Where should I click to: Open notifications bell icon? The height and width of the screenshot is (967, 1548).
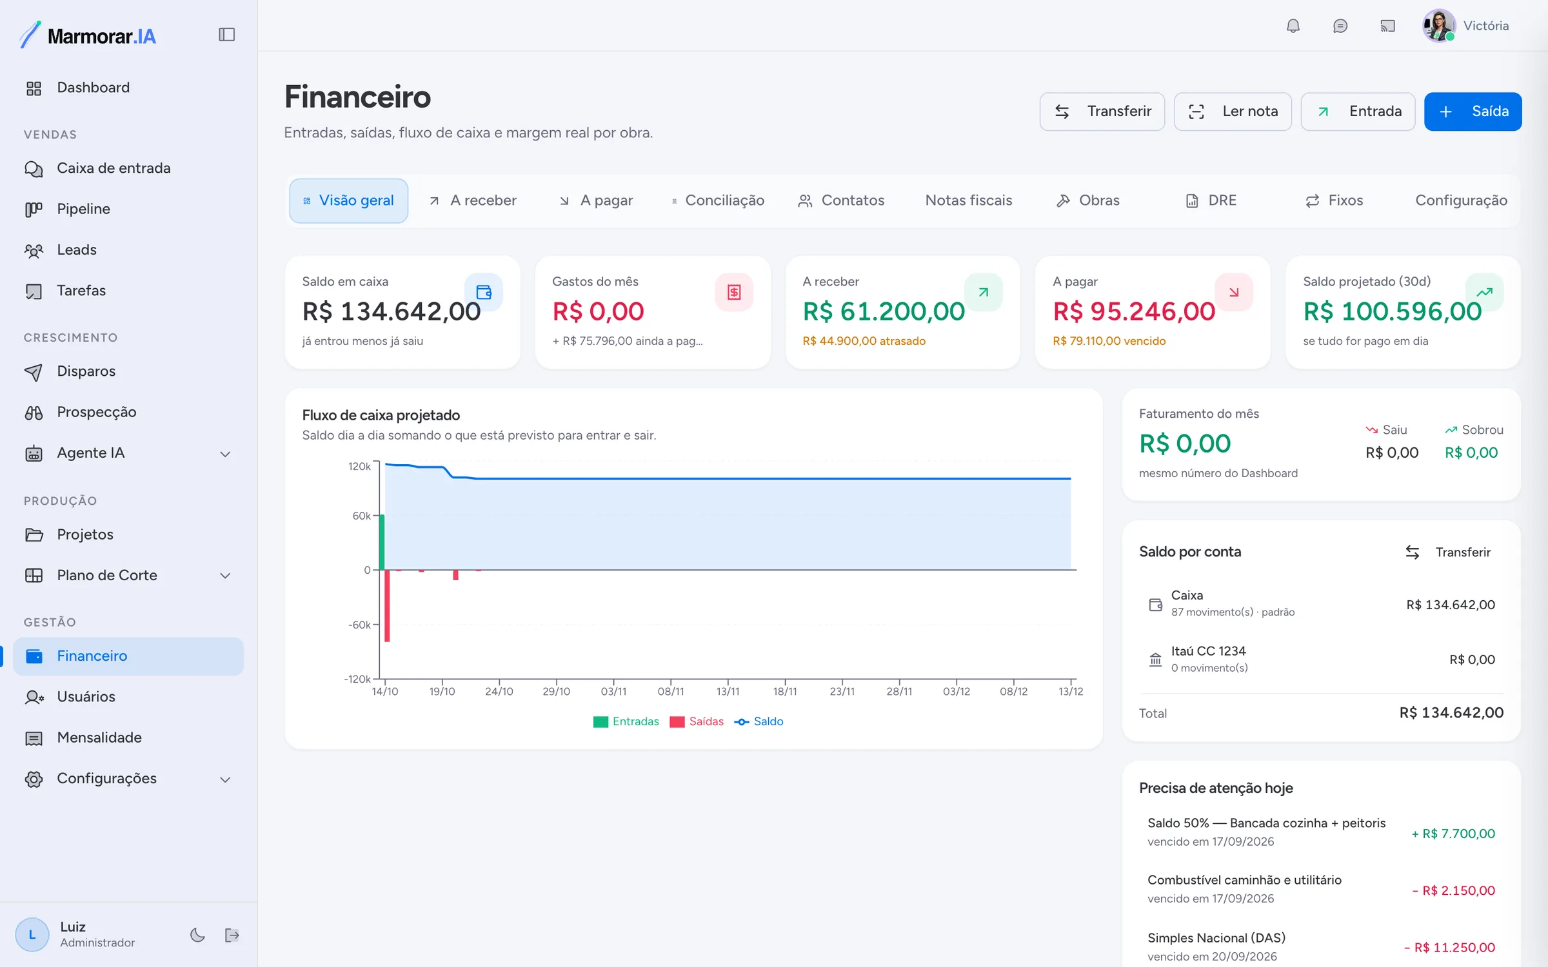tap(1293, 26)
